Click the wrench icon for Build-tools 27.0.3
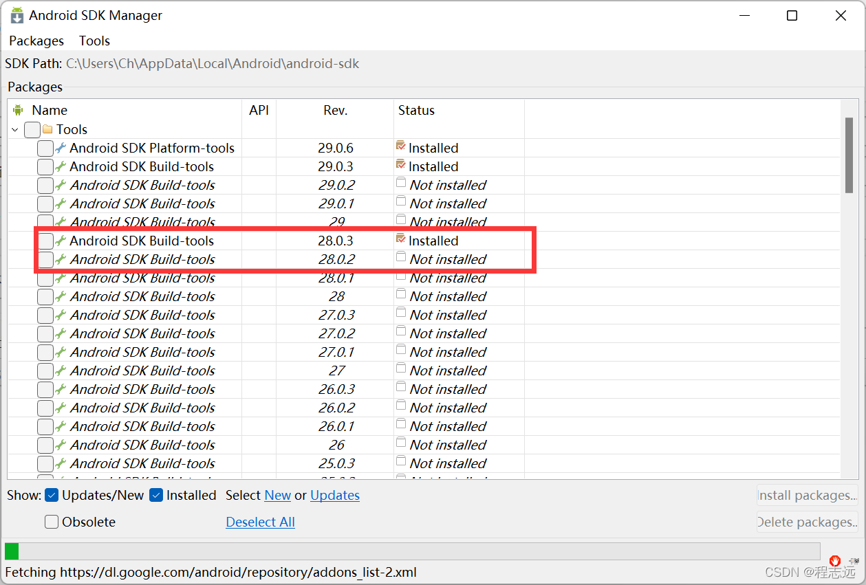 click(x=61, y=315)
